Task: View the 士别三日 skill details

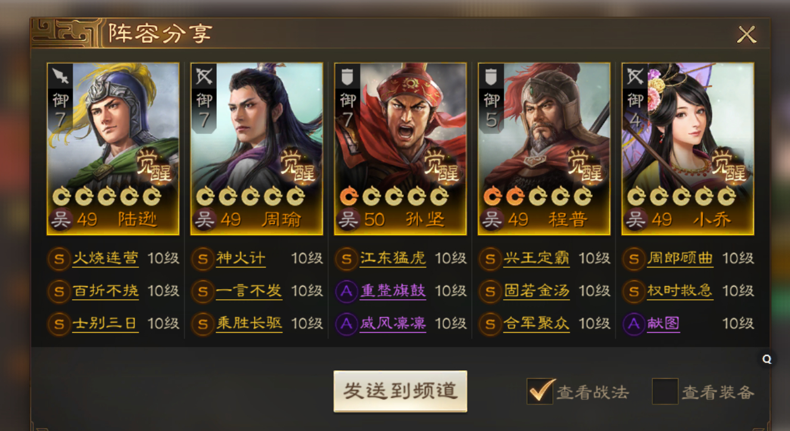Action: click(105, 324)
